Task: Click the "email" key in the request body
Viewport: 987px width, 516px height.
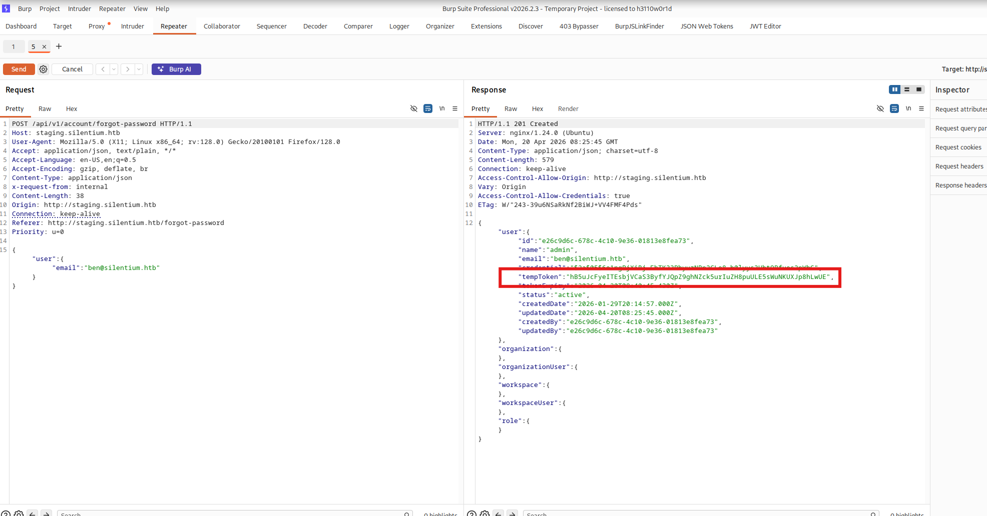Action: tap(66, 268)
